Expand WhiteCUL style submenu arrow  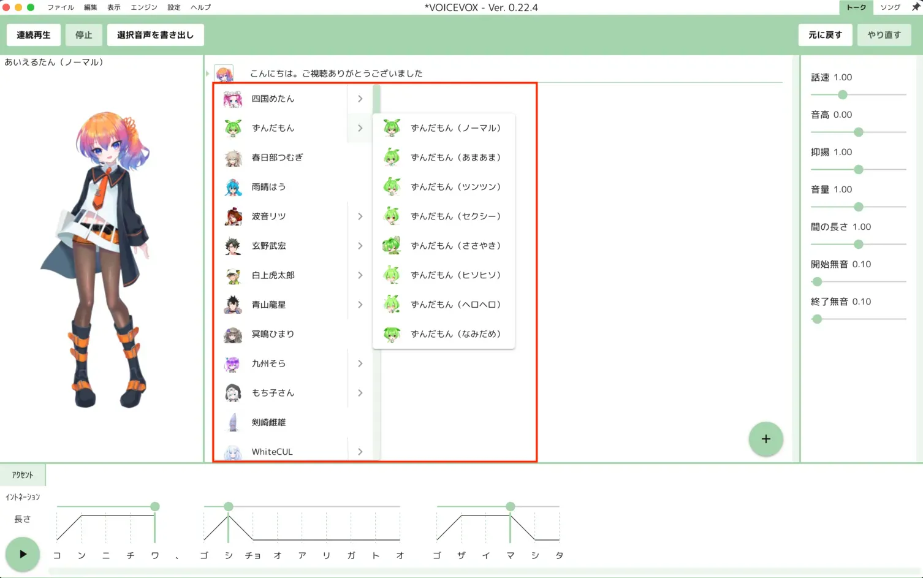coord(360,452)
